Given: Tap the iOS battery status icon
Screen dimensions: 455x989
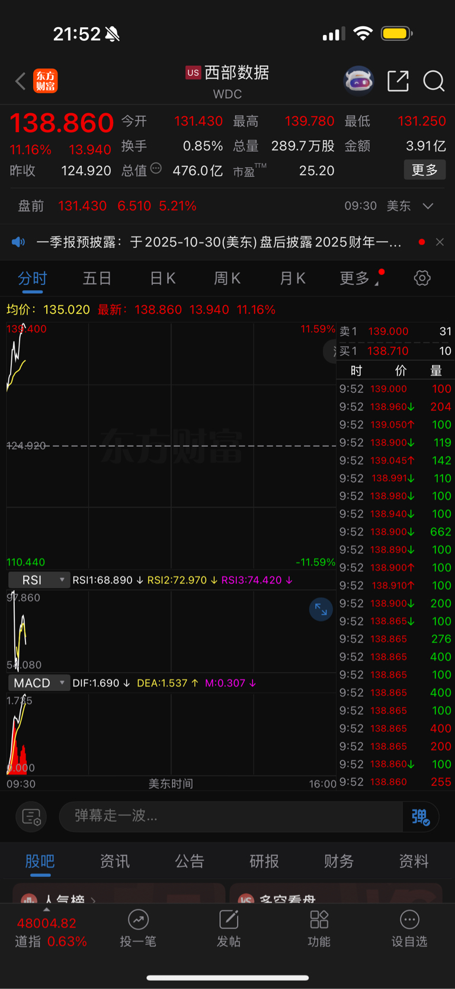Looking at the screenshot, I should tap(397, 33).
